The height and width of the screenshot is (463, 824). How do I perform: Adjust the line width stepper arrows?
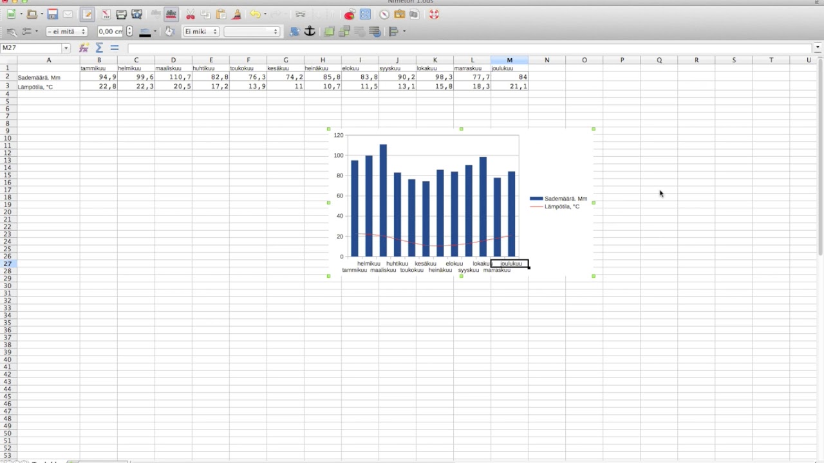(x=129, y=32)
